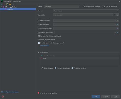Click the sort configurations icon
Image resolution: width=121 pixels, height=99 pixels.
click(x=13, y=4)
